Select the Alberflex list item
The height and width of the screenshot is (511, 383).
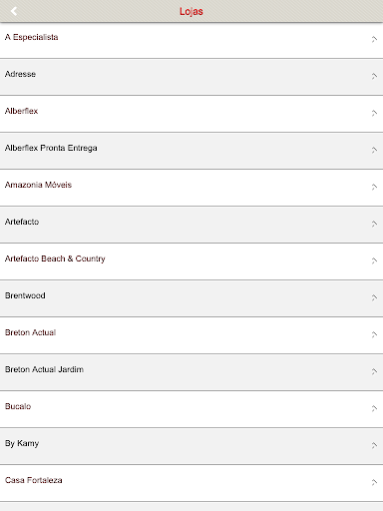pyautogui.click(x=191, y=114)
